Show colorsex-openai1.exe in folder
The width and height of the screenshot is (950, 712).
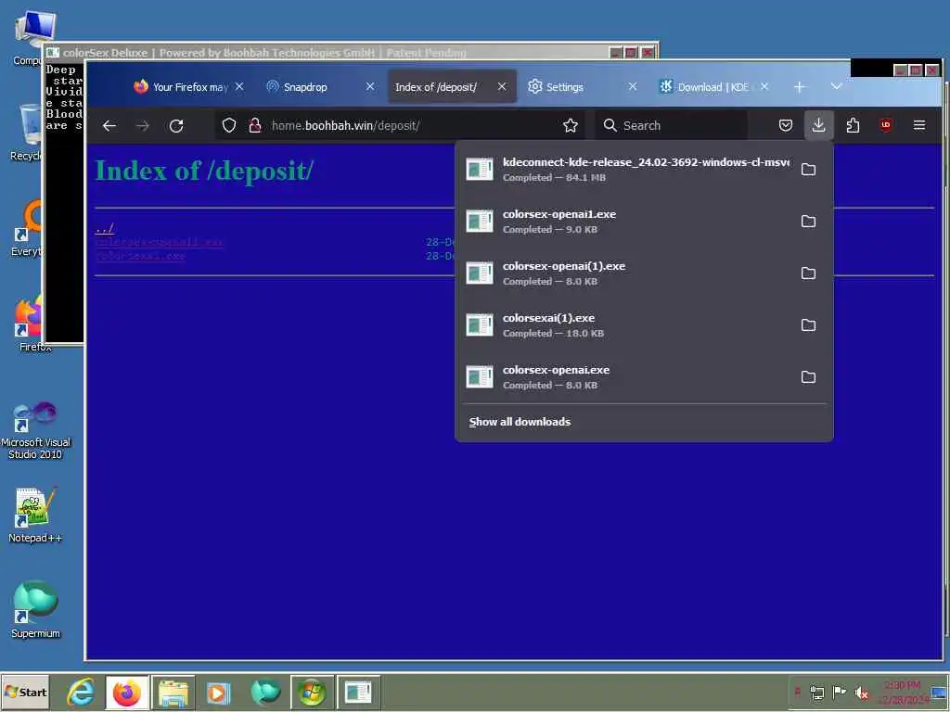pyautogui.click(x=808, y=222)
